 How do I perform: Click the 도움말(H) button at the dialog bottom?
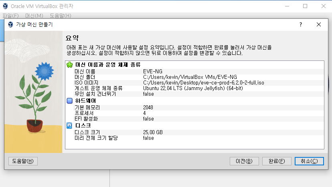coord(23,161)
